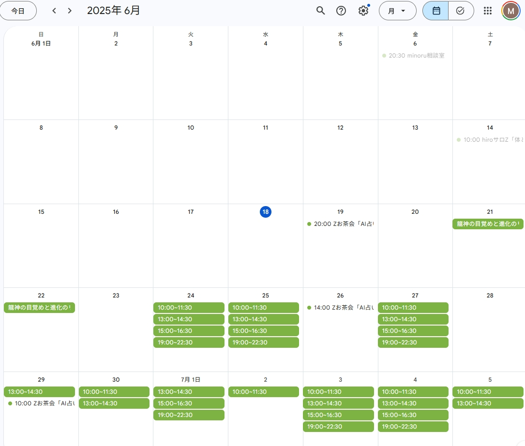Screen dimensions: 525x446
Task: Select July 4 13:00~14:30 event
Action: click(413, 403)
